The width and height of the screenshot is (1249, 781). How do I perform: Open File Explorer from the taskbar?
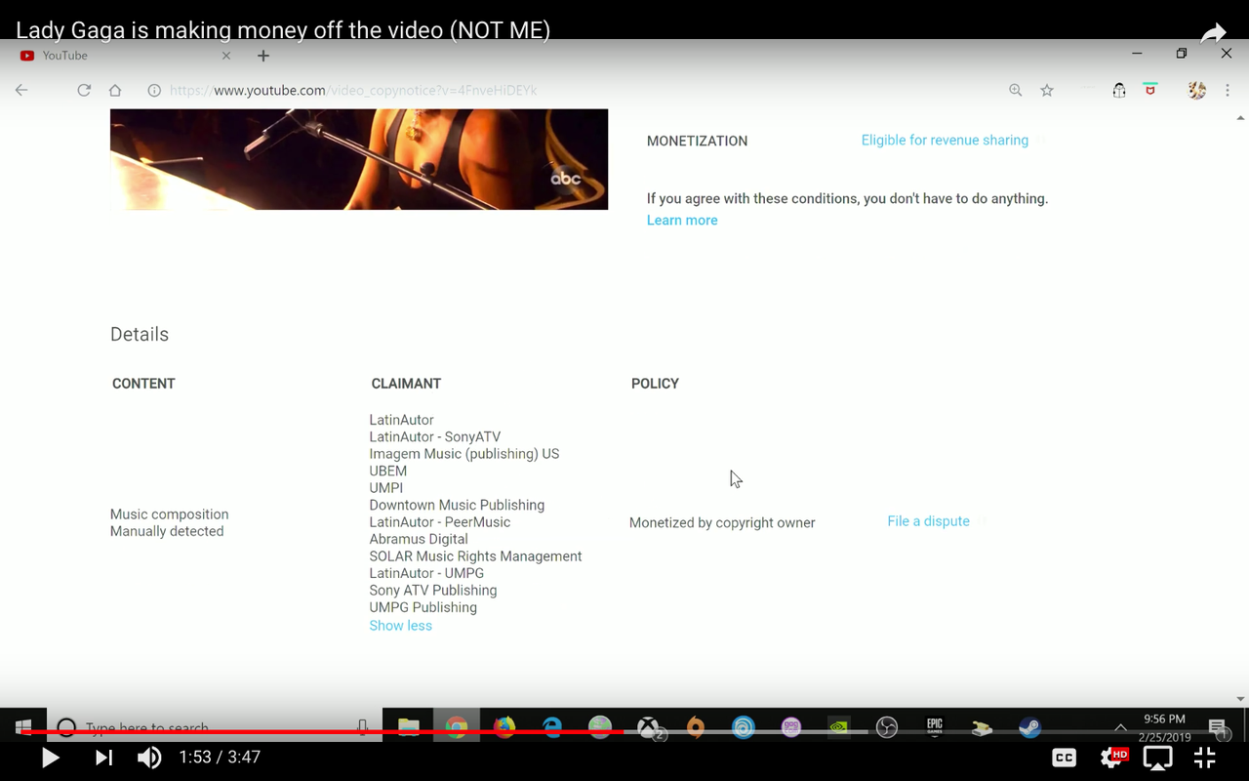[x=409, y=727]
